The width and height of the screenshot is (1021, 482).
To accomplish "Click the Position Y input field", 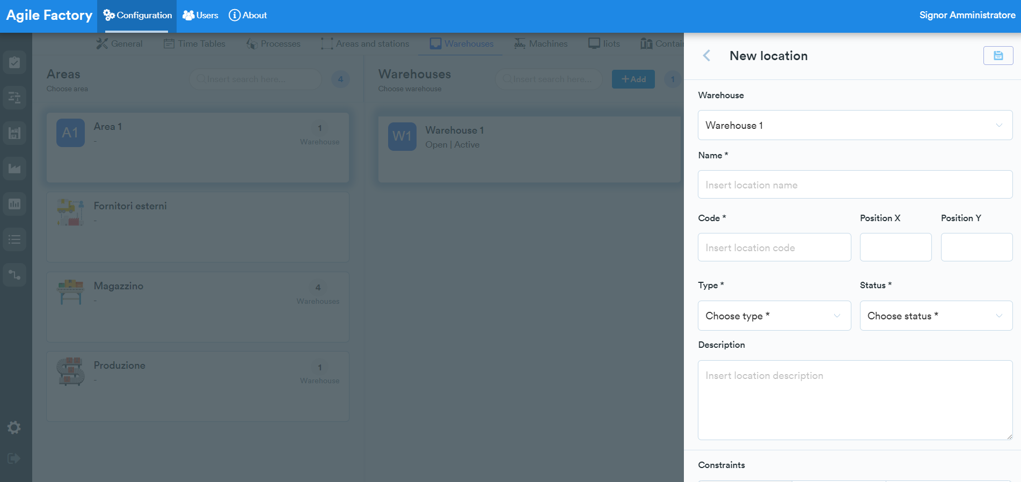I will click(977, 247).
